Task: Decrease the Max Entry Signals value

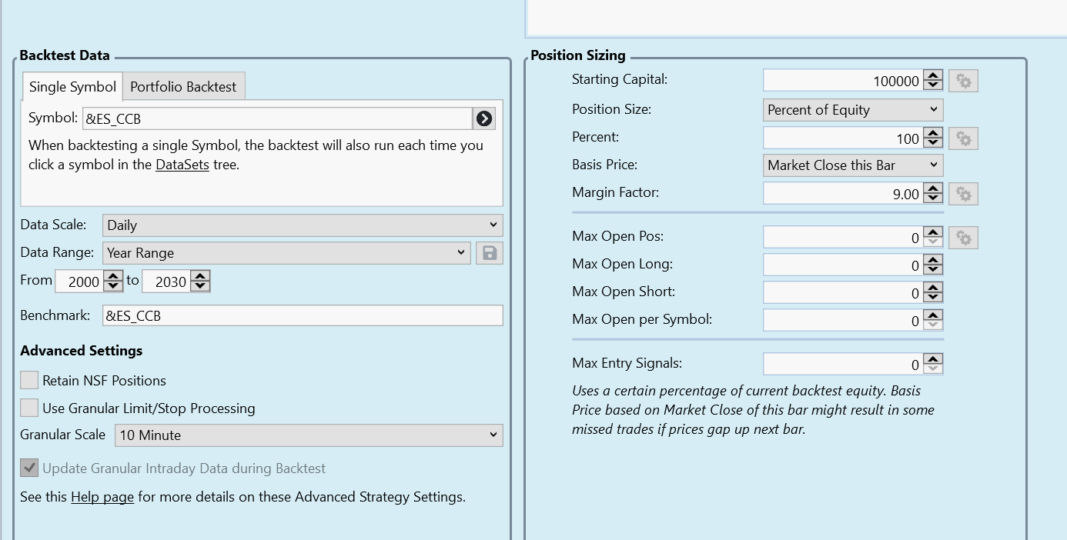Action: tap(933, 368)
